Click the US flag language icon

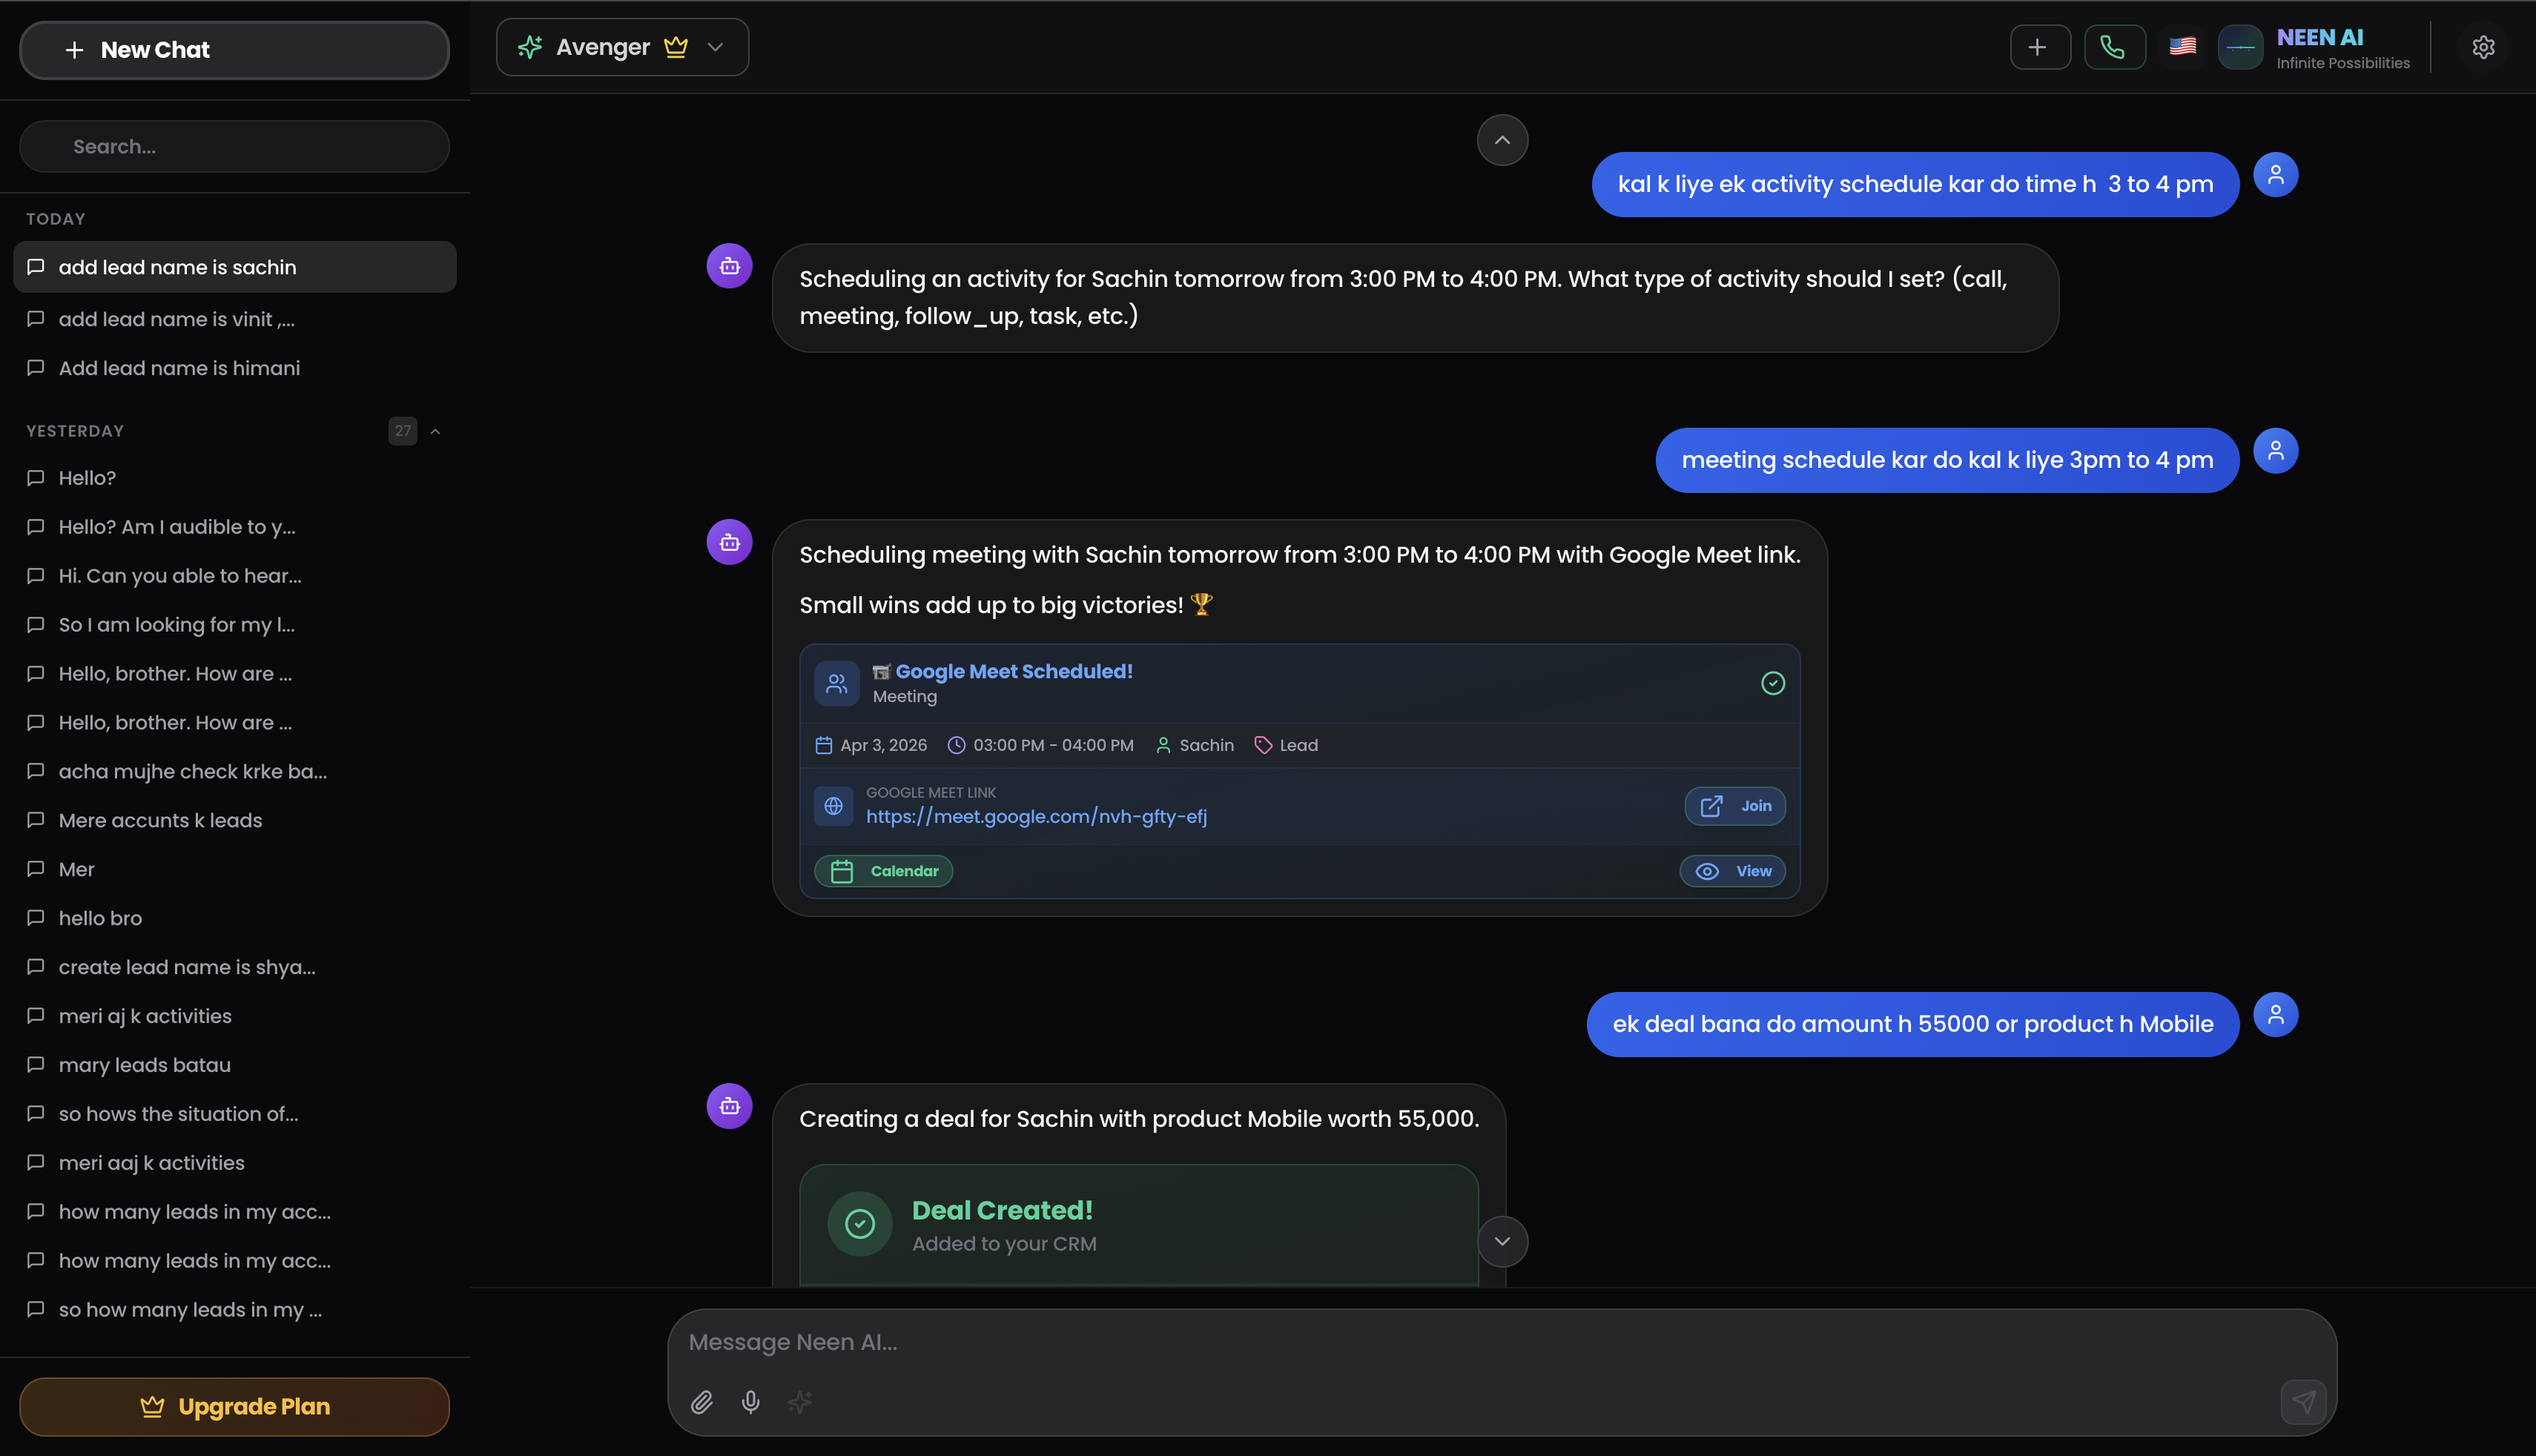click(x=2183, y=46)
